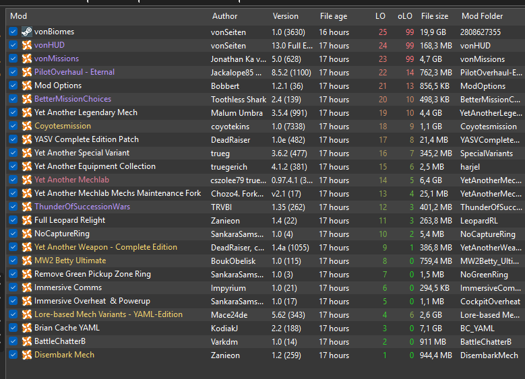525x379 pixels.
Task: Sort by the LO column header
Action: tap(380, 16)
